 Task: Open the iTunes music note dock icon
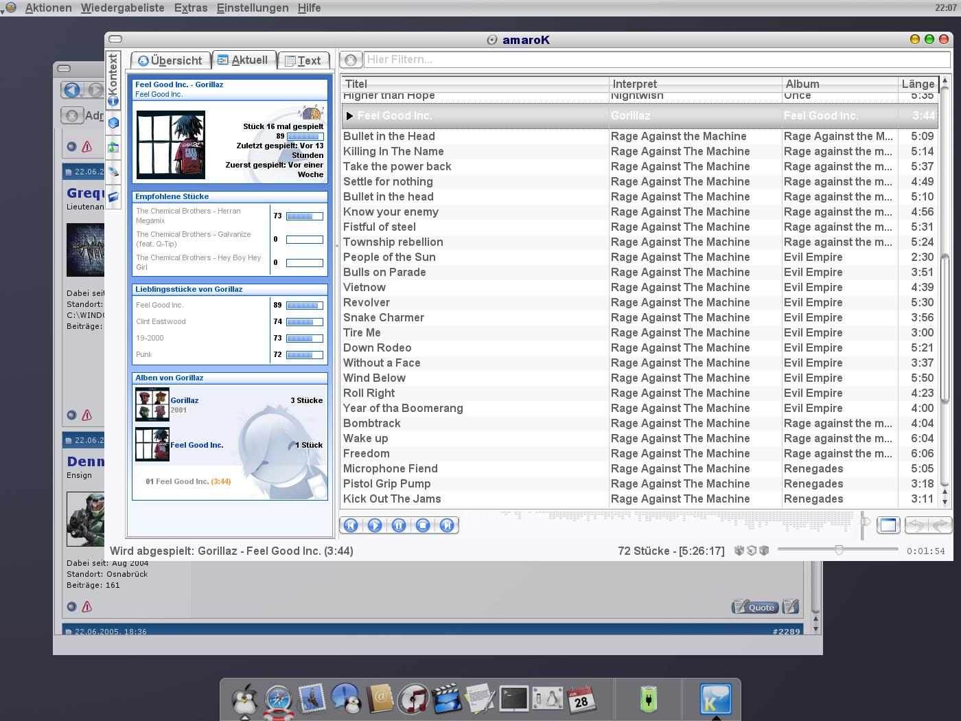(x=413, y=699)
